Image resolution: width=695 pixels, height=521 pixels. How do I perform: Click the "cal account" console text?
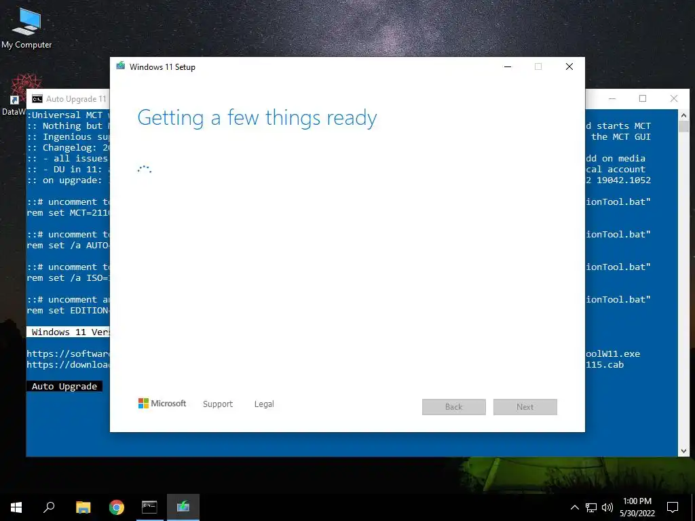615,169
